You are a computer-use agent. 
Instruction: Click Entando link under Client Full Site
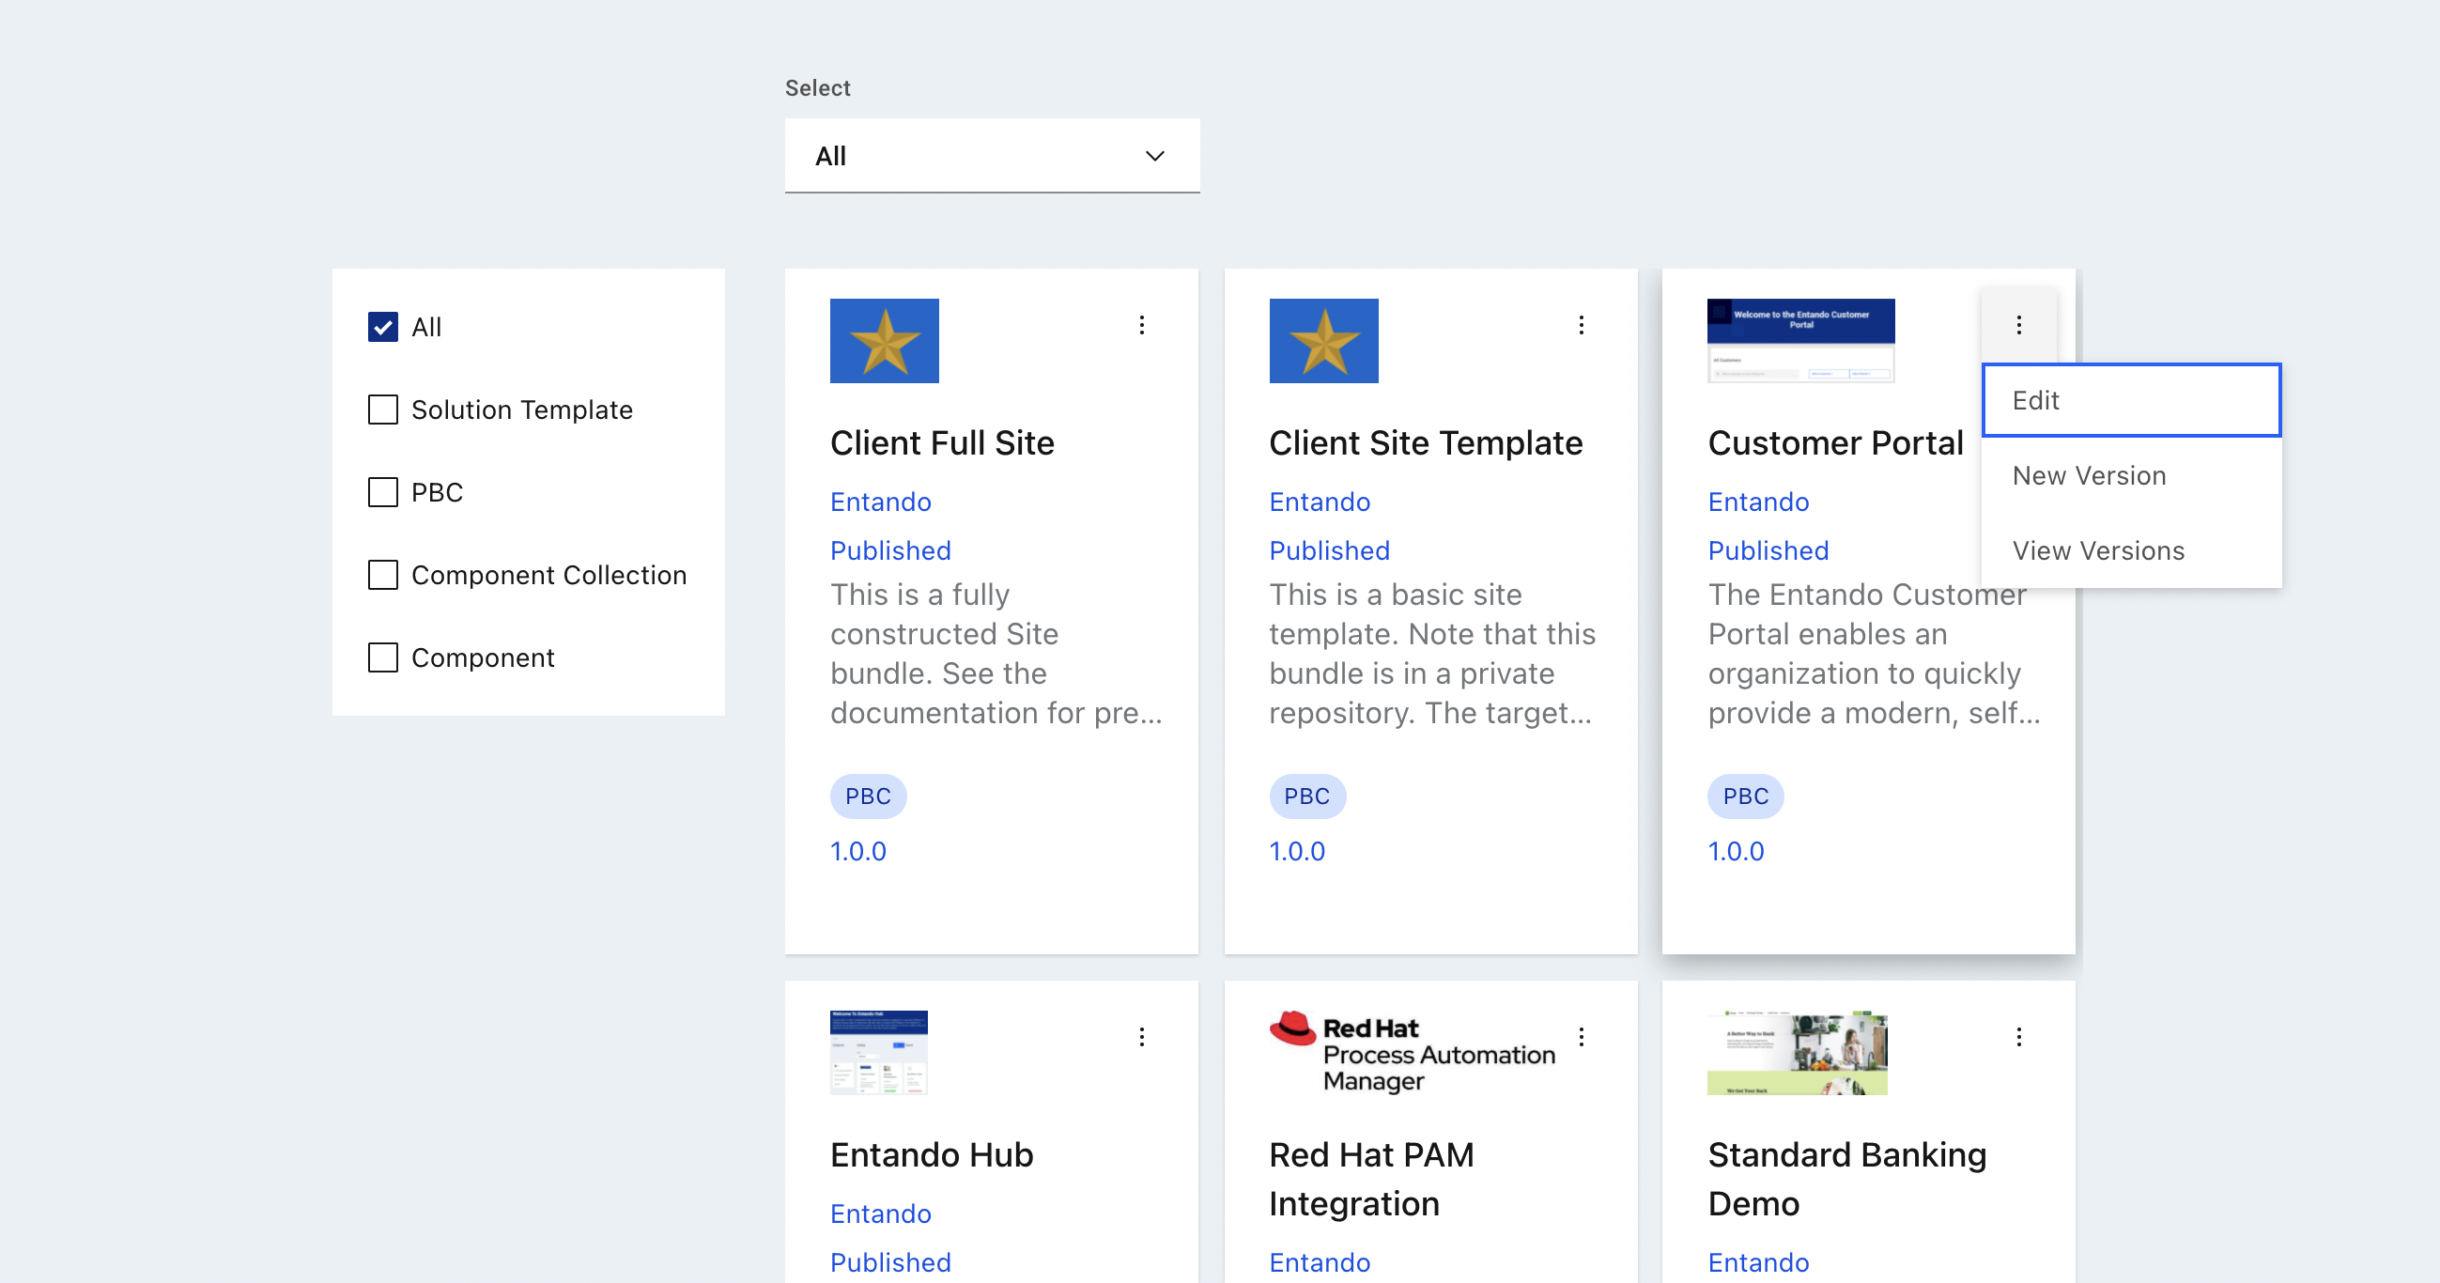[880, 502]
